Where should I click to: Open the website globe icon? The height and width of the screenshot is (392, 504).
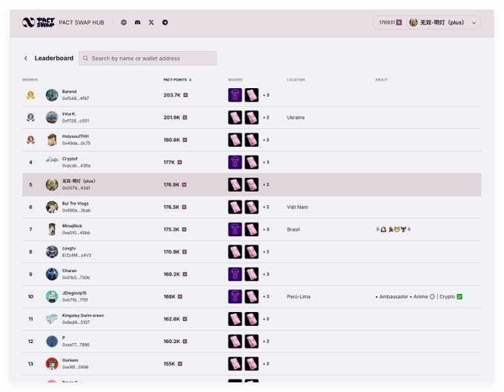124,22
